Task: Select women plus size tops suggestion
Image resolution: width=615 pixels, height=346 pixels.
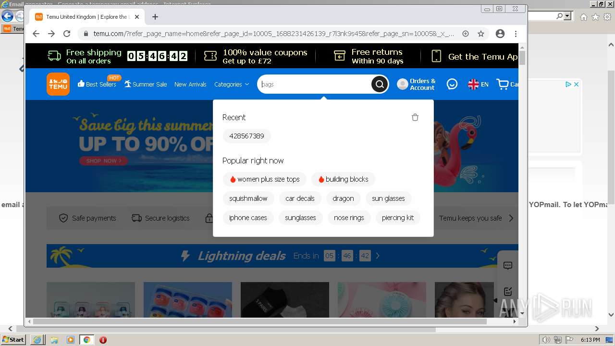Action: tap(264, 179)
